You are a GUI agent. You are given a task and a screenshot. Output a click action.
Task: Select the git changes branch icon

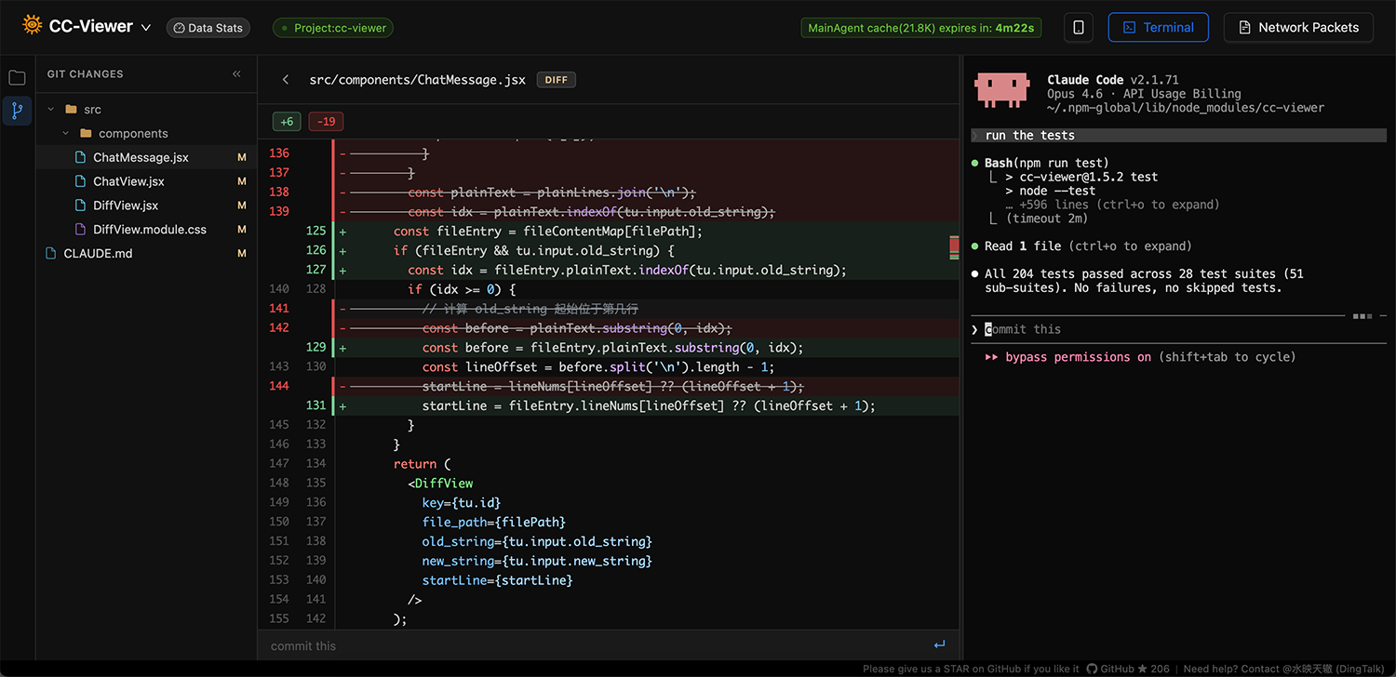[x=17, y=112]
